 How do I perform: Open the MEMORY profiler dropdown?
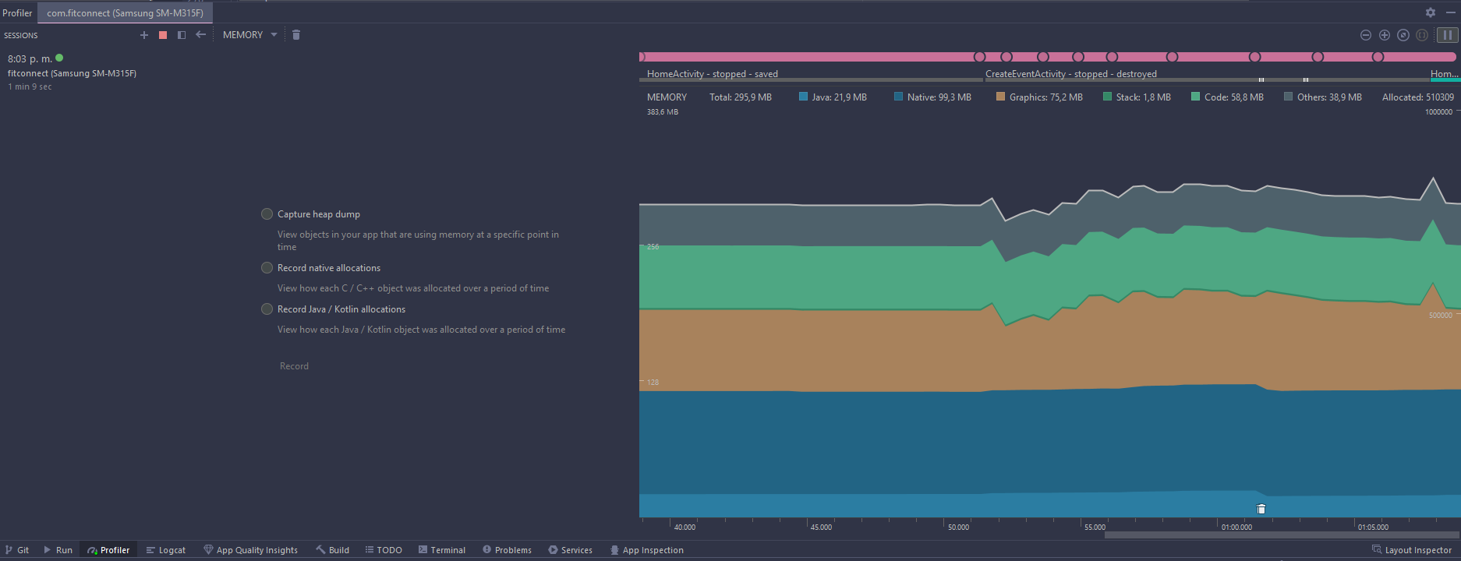[249, 35]
